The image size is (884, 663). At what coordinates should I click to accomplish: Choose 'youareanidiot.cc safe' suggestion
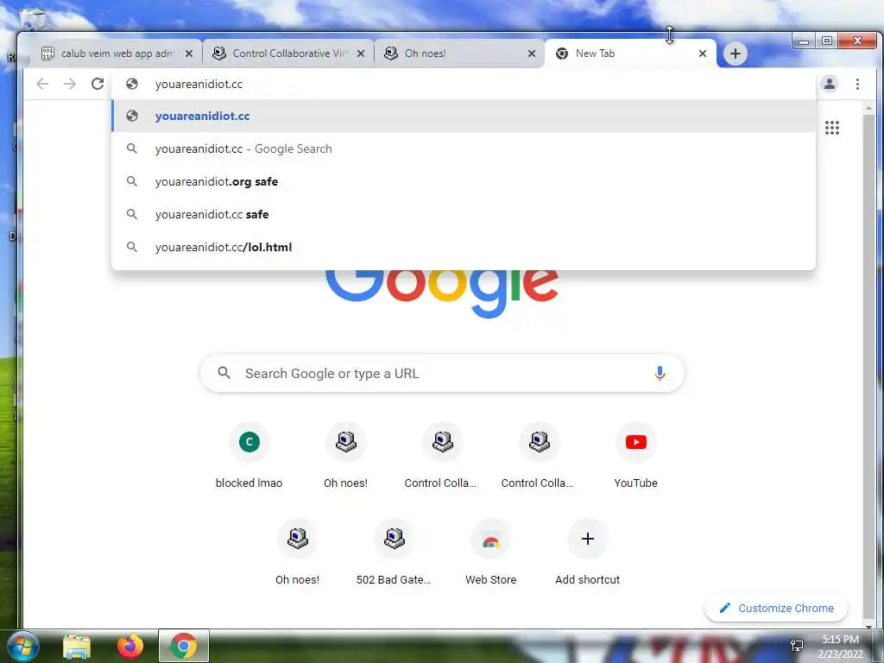464,214
